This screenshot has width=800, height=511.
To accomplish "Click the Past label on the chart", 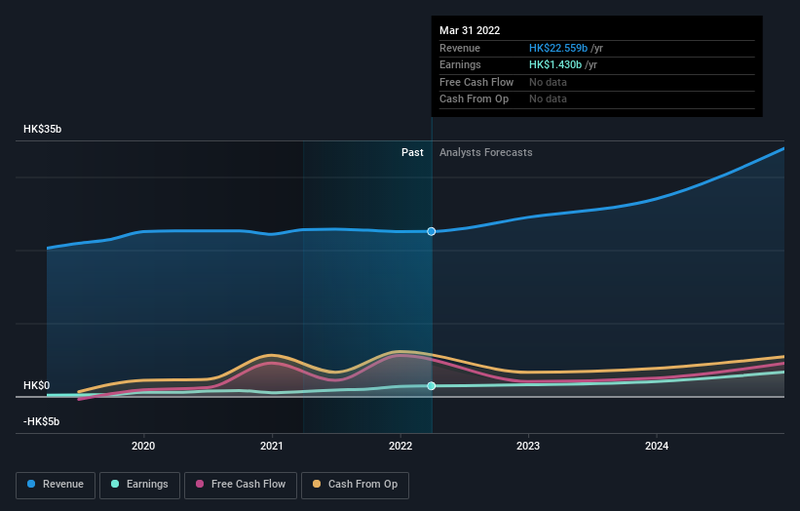I will coord(412,153).
